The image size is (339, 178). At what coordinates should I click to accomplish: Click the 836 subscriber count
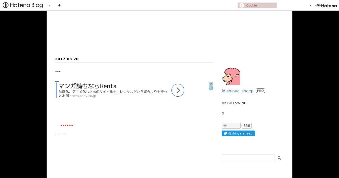click(x=247, y=126)
